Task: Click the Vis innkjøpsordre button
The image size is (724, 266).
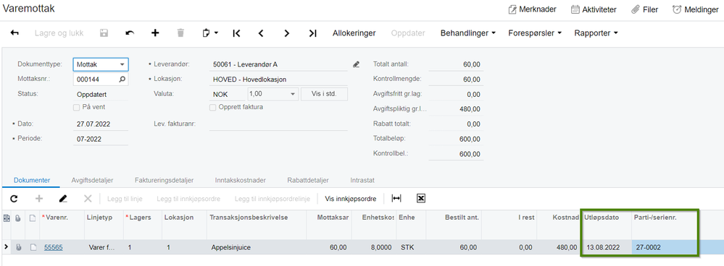Action: [351, 199]
